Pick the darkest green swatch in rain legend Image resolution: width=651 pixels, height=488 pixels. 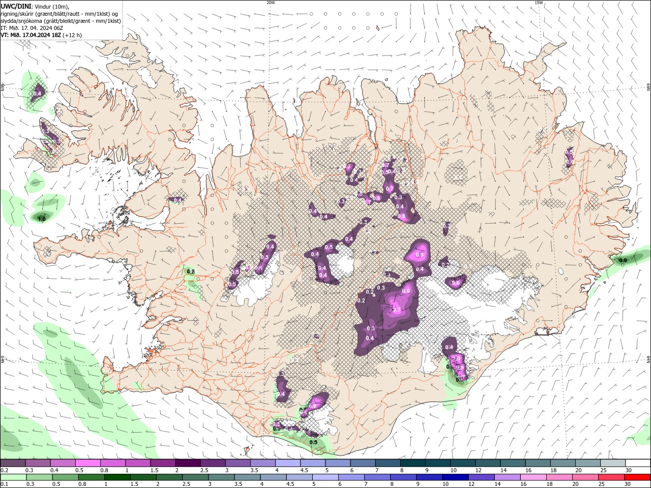click(x=117, y=477)
